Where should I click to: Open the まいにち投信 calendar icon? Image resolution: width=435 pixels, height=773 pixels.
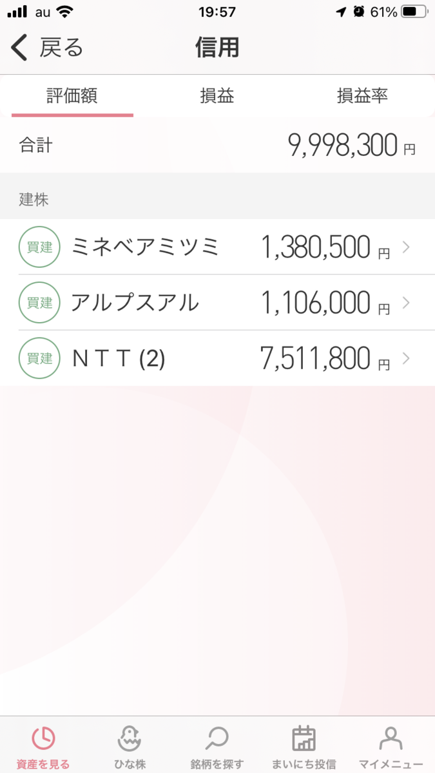click(304, 739)
